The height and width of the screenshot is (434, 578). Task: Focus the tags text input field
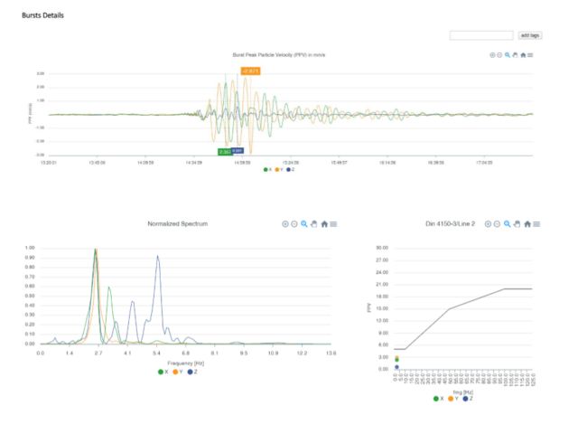481,35
